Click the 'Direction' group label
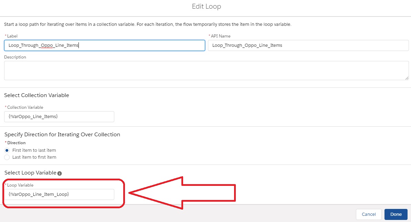This screenshot has width=411, height=222. [x=17, y=143]
